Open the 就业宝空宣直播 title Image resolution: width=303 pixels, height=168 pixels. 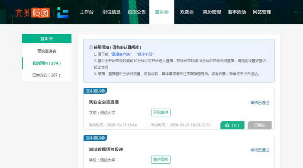[104, 102]
